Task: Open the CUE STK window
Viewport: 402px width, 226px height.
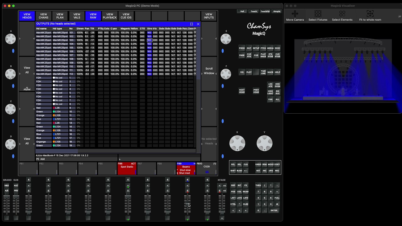Action: [249, 55]
